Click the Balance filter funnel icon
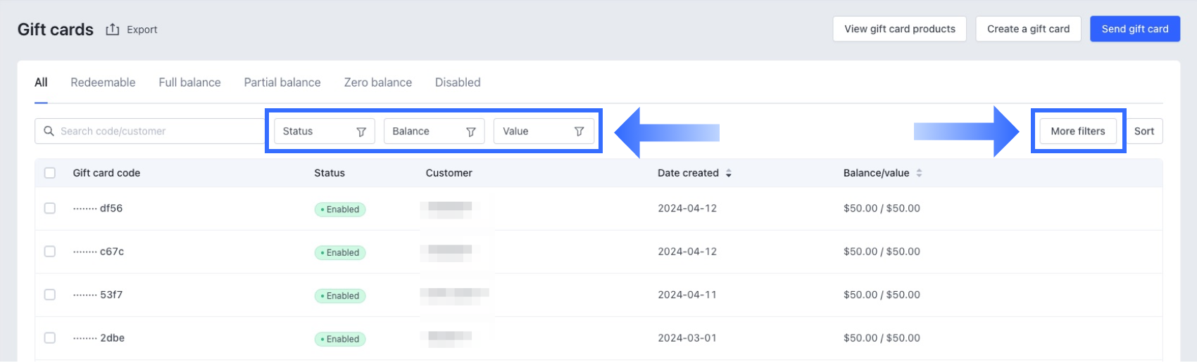This screenshot has height=362, width=1197. point(471,131)
